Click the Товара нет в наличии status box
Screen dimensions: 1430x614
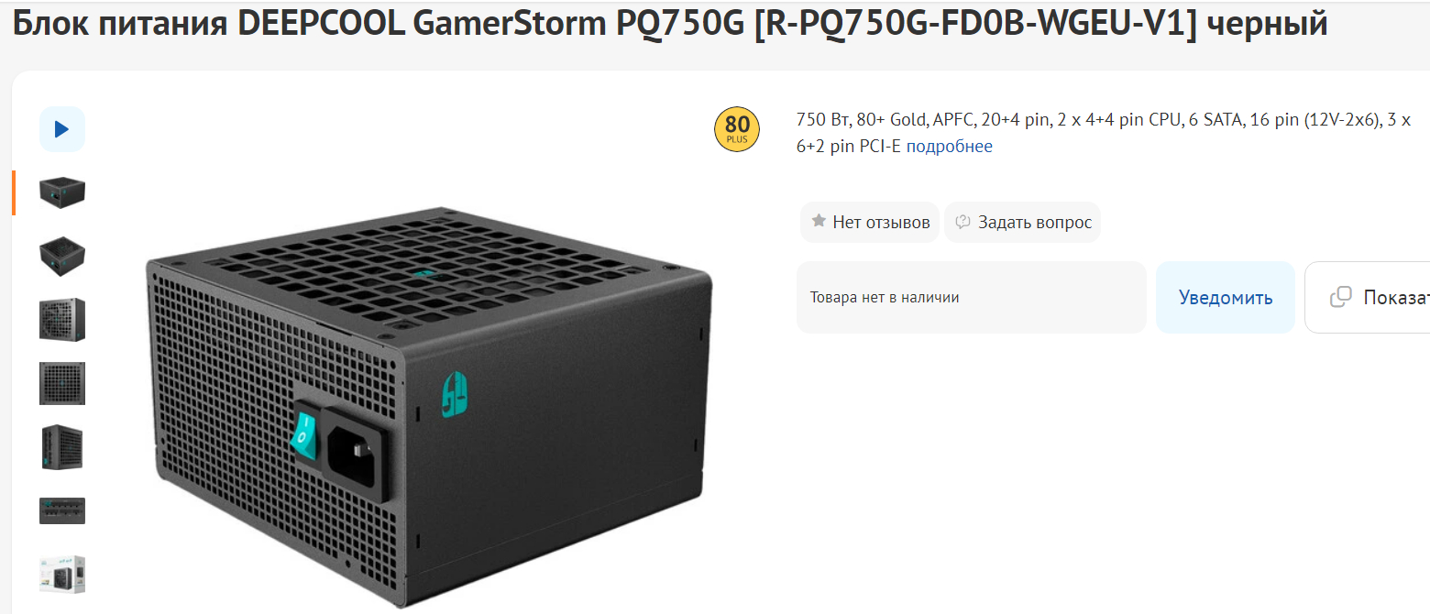click(x=972, y=297)
